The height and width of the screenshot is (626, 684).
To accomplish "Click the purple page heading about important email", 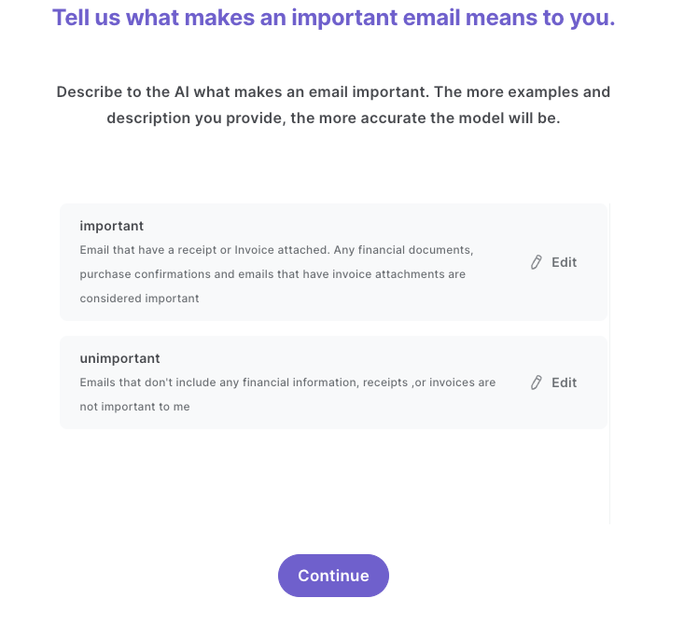I will point(334,18).
